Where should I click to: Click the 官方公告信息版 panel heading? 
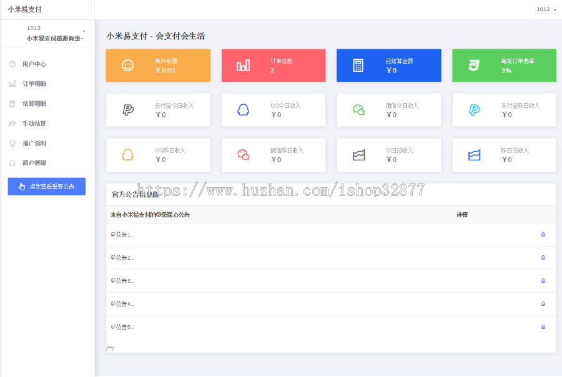click(x=135, y=195)
